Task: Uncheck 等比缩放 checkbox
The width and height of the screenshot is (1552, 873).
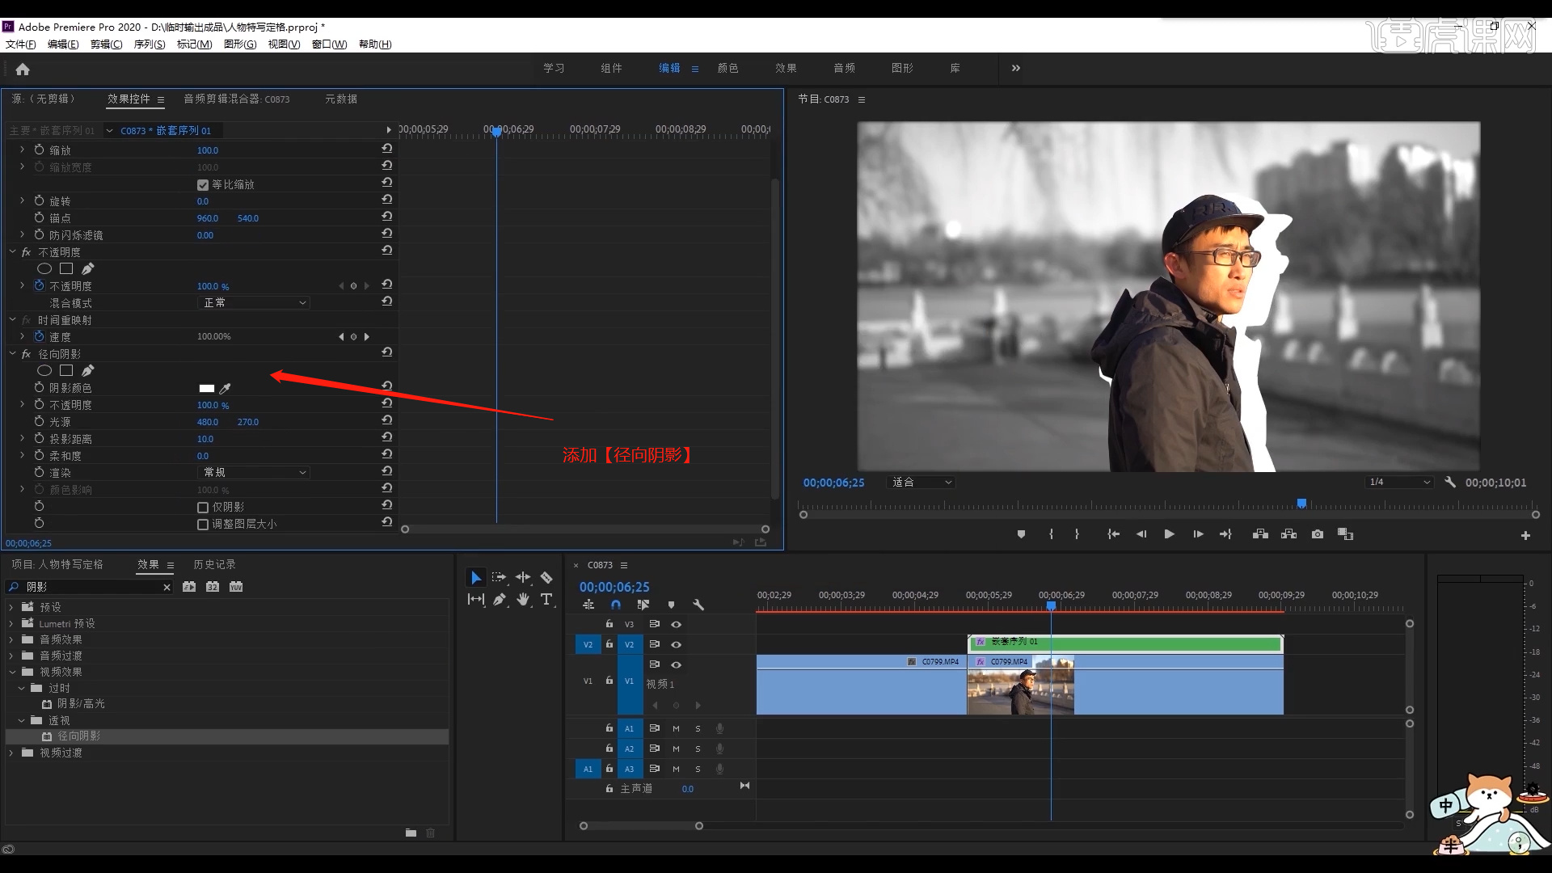Action: point(203,184)
